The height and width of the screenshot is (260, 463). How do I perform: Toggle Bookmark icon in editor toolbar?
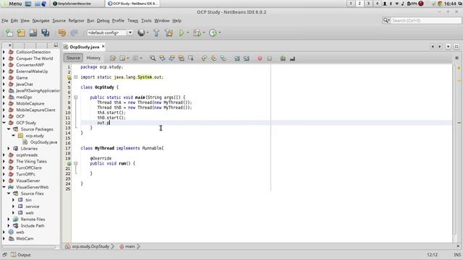click(x=223, y=58)
